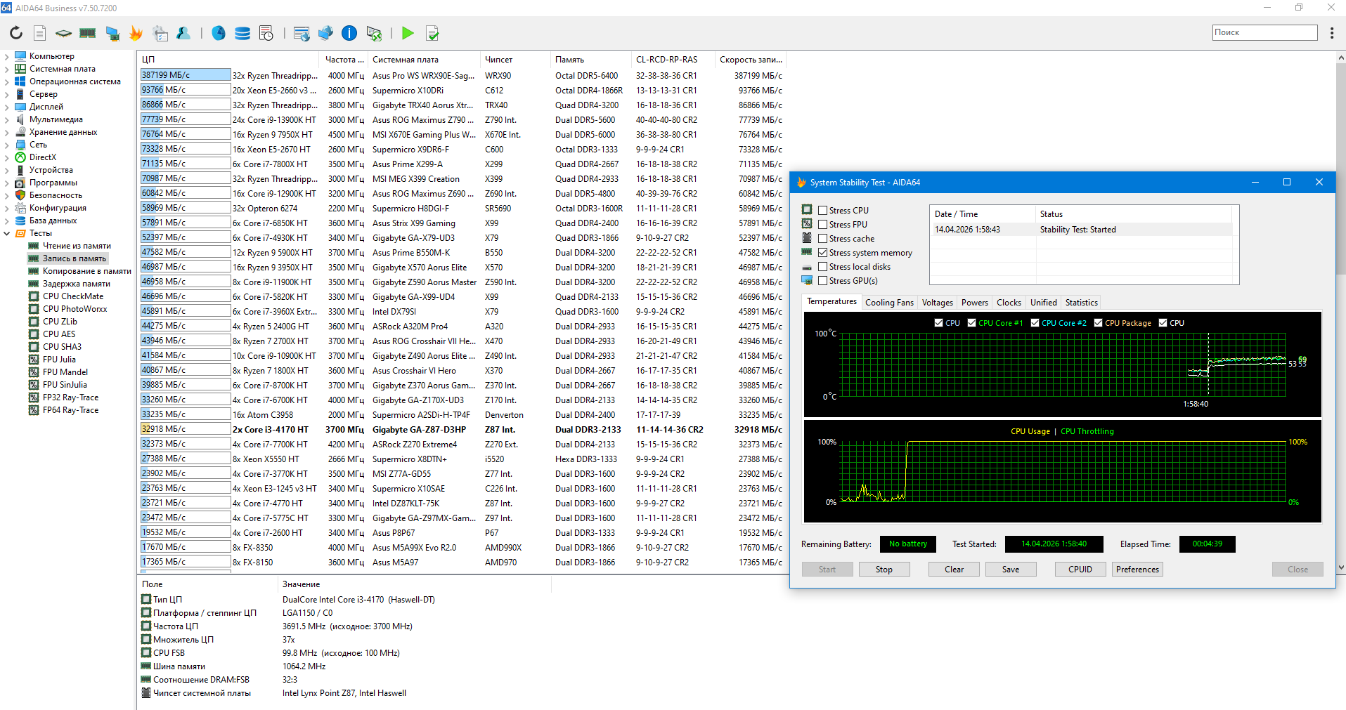Click the report with clock toolbar icon
1346x710 pixels.
266,33
